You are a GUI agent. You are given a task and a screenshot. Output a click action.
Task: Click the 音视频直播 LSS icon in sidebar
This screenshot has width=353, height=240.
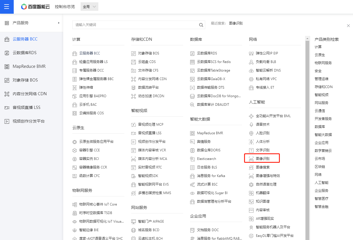(7, 107)
